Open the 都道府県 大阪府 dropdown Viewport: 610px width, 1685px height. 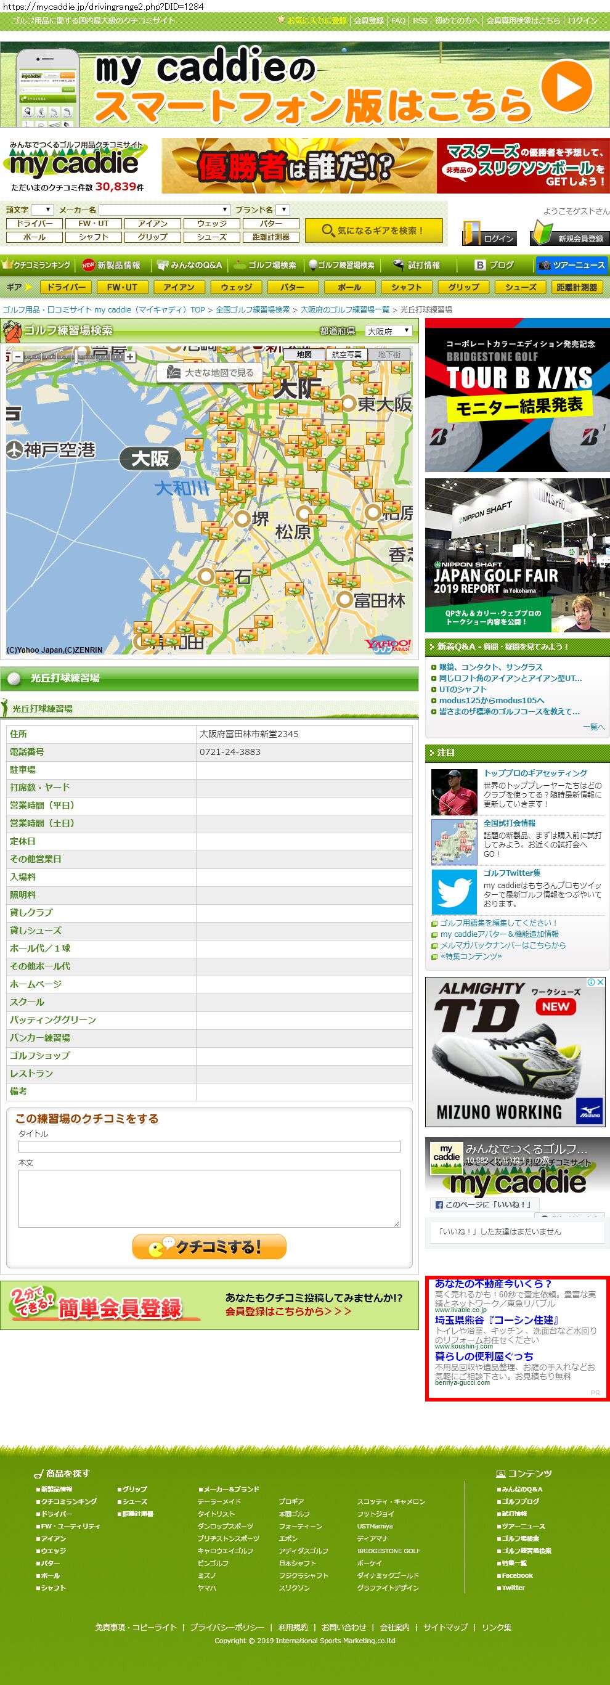click(389, 331)
